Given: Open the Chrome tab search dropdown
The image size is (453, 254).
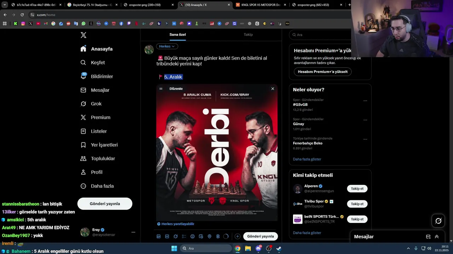Looking at the screenshot, I should coord(5,5).
